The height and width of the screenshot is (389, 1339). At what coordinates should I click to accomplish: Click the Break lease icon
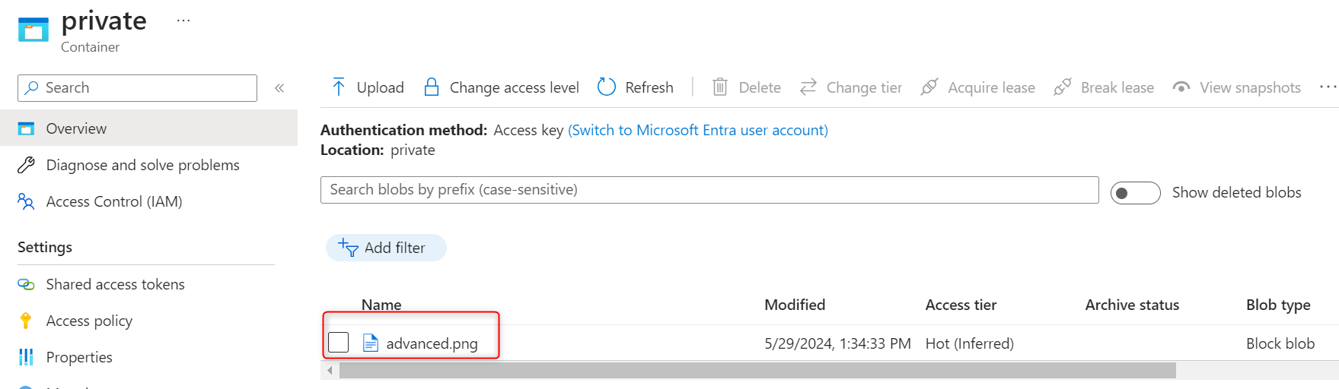pos(1063,87)
